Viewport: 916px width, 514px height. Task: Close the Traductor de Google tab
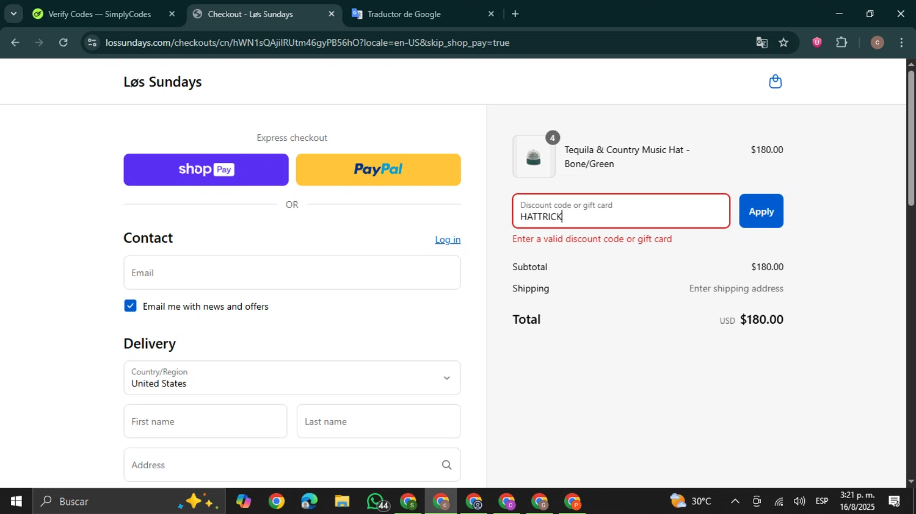point(491,14)
